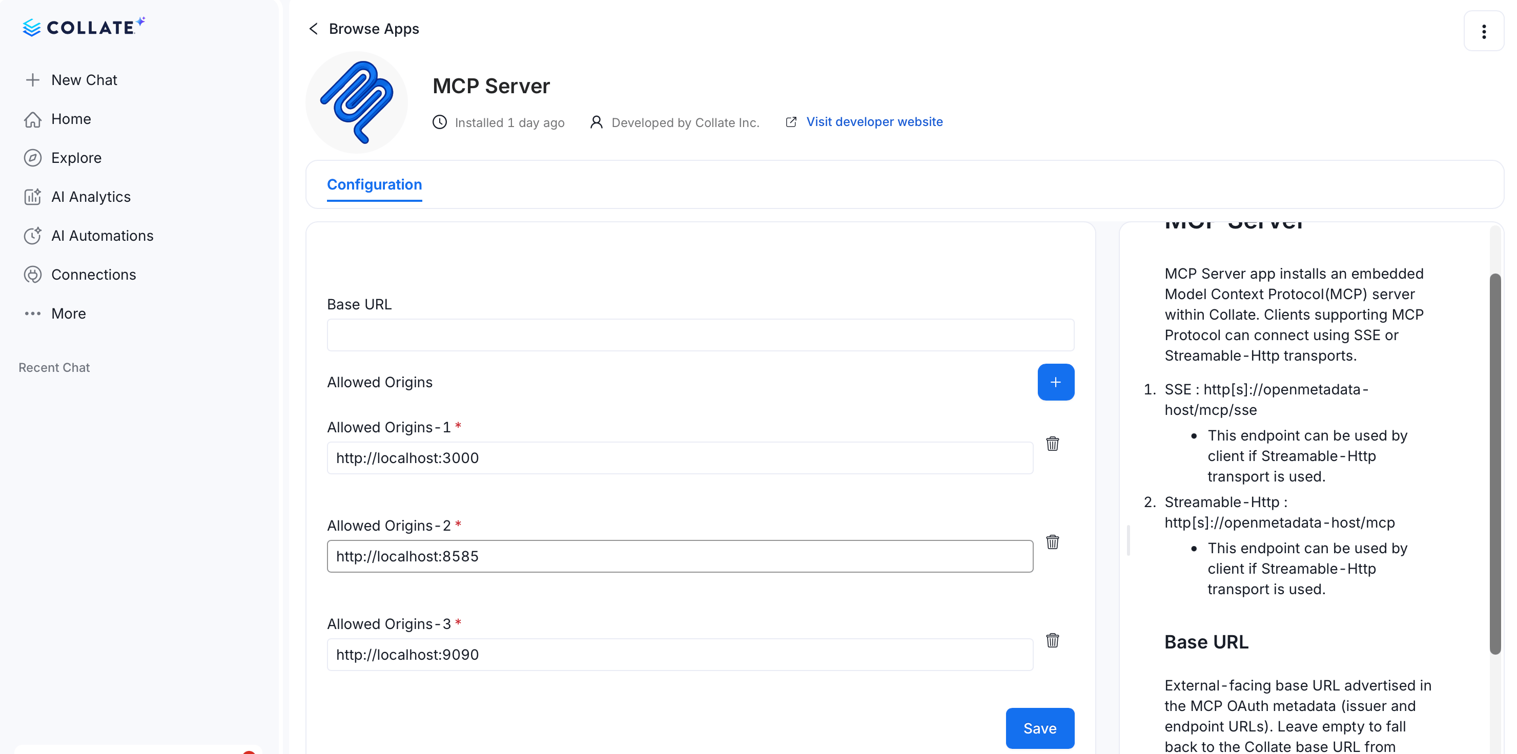Image resolution: width=1517 pixels, height=754 pixels.
Task: Click the documentation panel scrollbar
Action: click(x=1494, y=463)
